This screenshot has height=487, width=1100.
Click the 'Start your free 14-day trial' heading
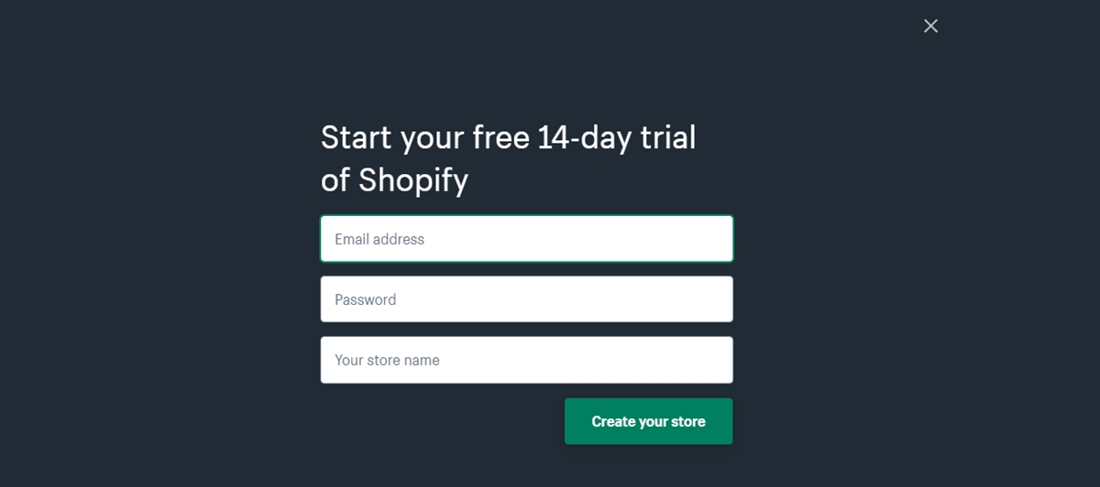[x=508, y=137]
